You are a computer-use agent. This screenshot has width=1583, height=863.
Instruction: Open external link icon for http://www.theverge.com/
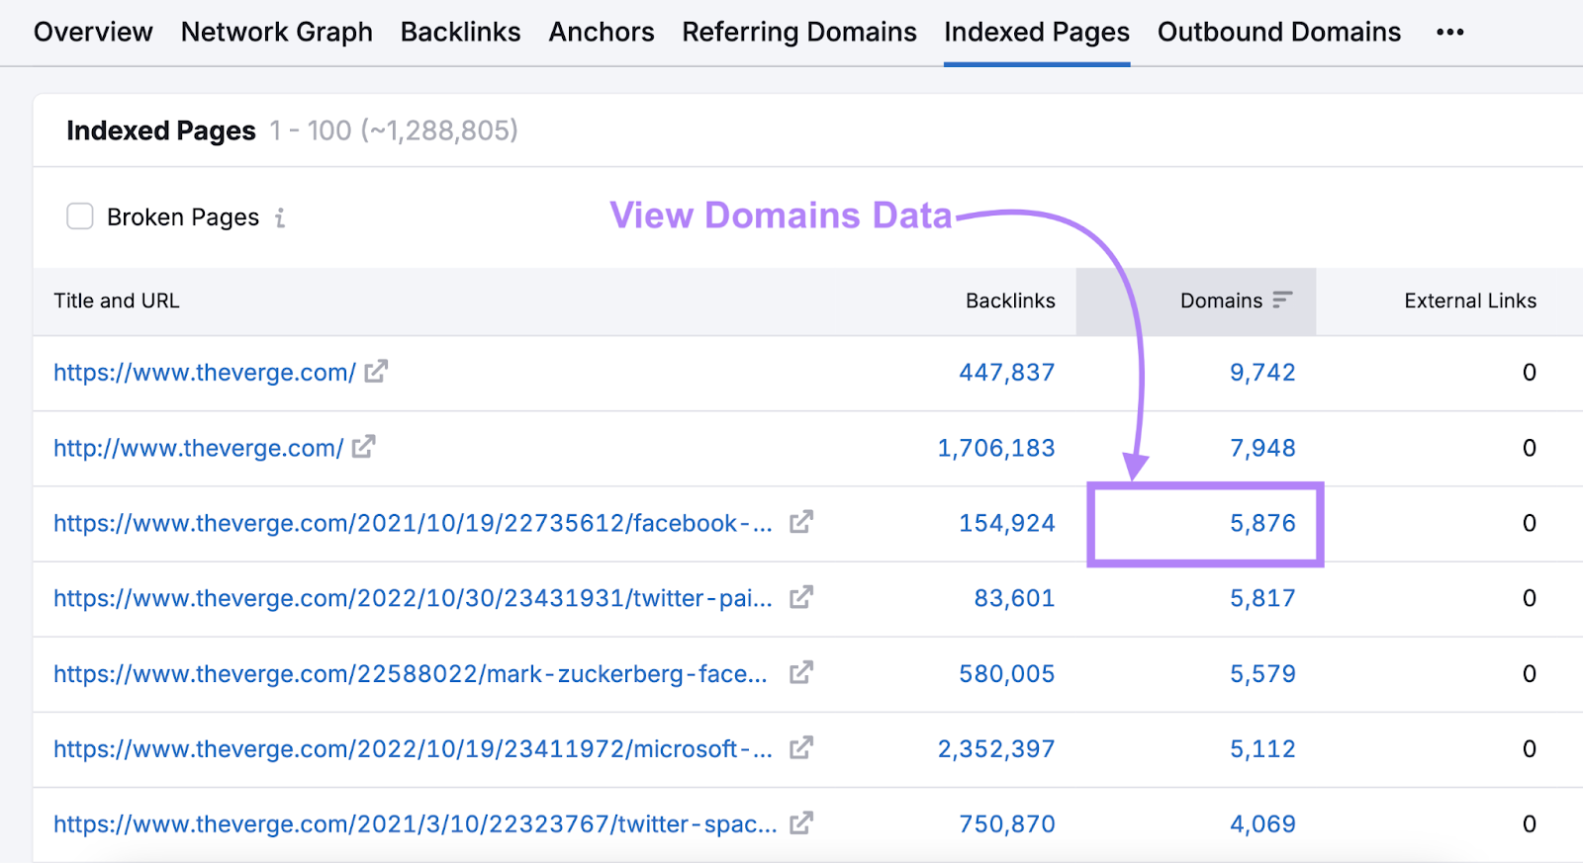click(363, 447)
